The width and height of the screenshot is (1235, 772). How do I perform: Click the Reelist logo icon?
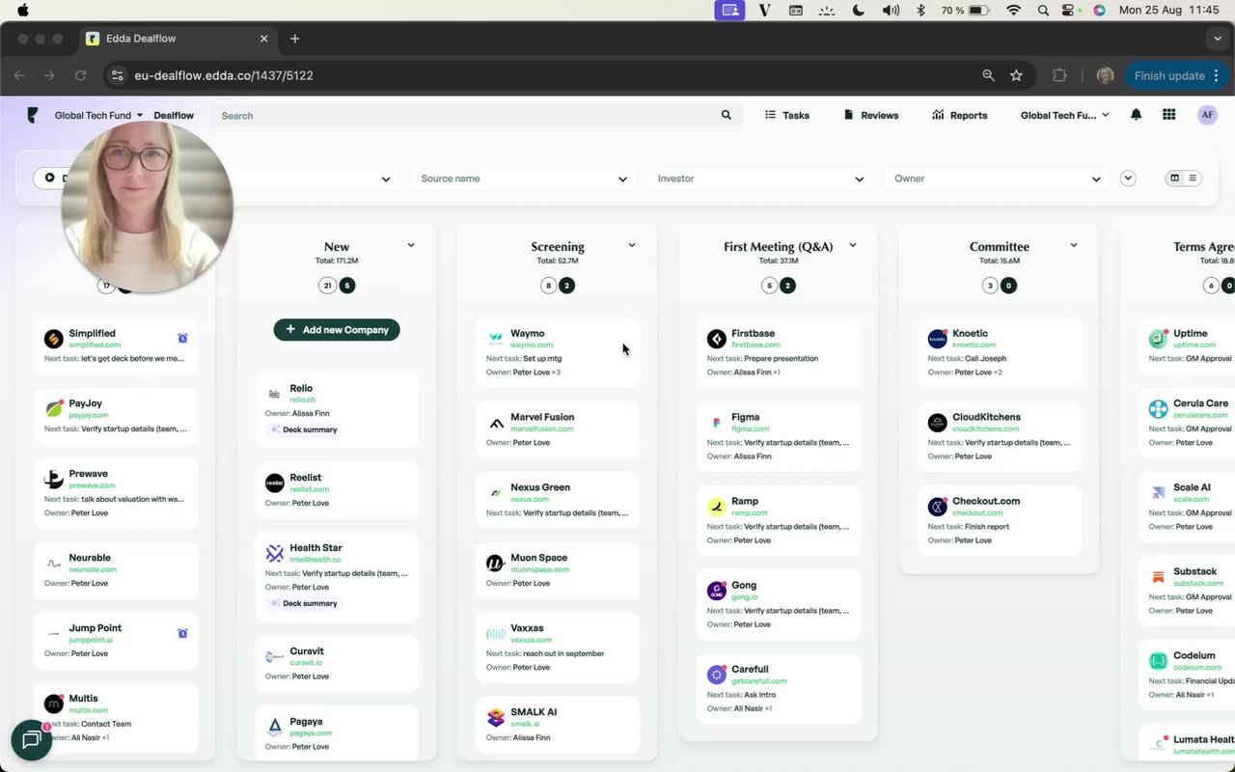275,482
